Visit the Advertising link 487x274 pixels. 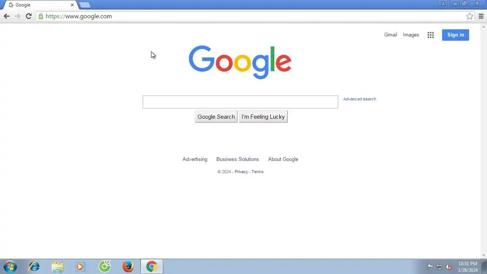(x=195, y=159)
